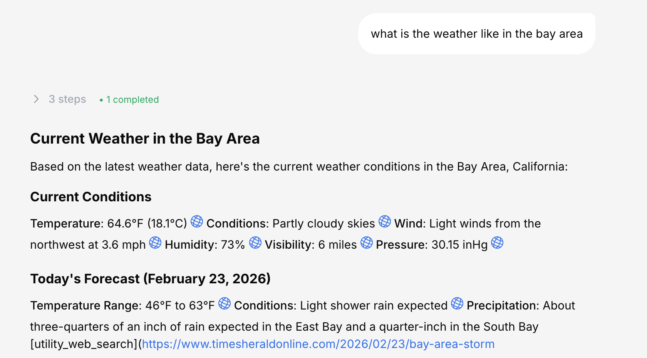Open the timesheraldonline.com bay-area-storm link
This screenshot has height=358, width=647.
(x=318, y=344)
